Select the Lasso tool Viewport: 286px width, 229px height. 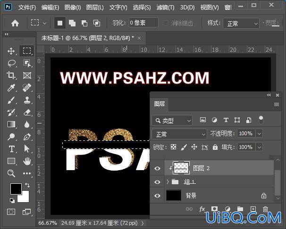pos(11,63)
